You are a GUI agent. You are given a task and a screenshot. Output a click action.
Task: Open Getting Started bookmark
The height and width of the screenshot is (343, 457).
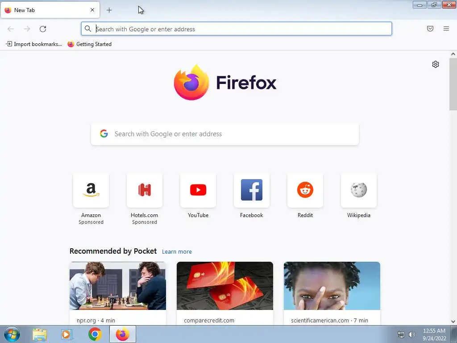[89, 44]
